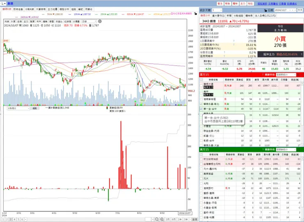Open the 分點進出 dropdown below the chart
The height and width of the screenshot is (222, 304).
click(x=18, y=108)
